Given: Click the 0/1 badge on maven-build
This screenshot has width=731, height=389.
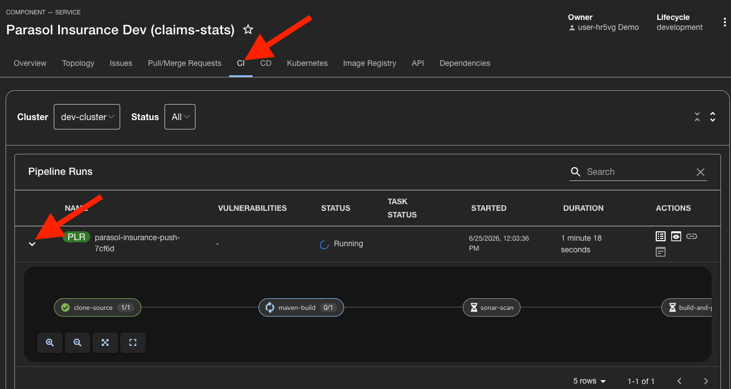Looking at the screenshot, I should [328, 308].
